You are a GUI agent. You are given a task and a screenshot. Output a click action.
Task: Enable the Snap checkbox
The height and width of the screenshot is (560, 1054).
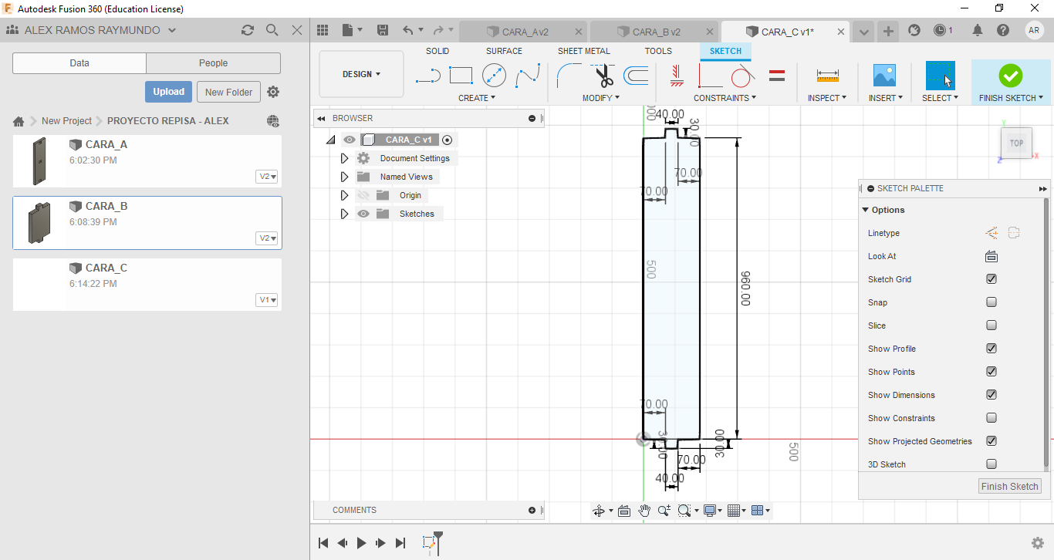[x=992, y=302]
